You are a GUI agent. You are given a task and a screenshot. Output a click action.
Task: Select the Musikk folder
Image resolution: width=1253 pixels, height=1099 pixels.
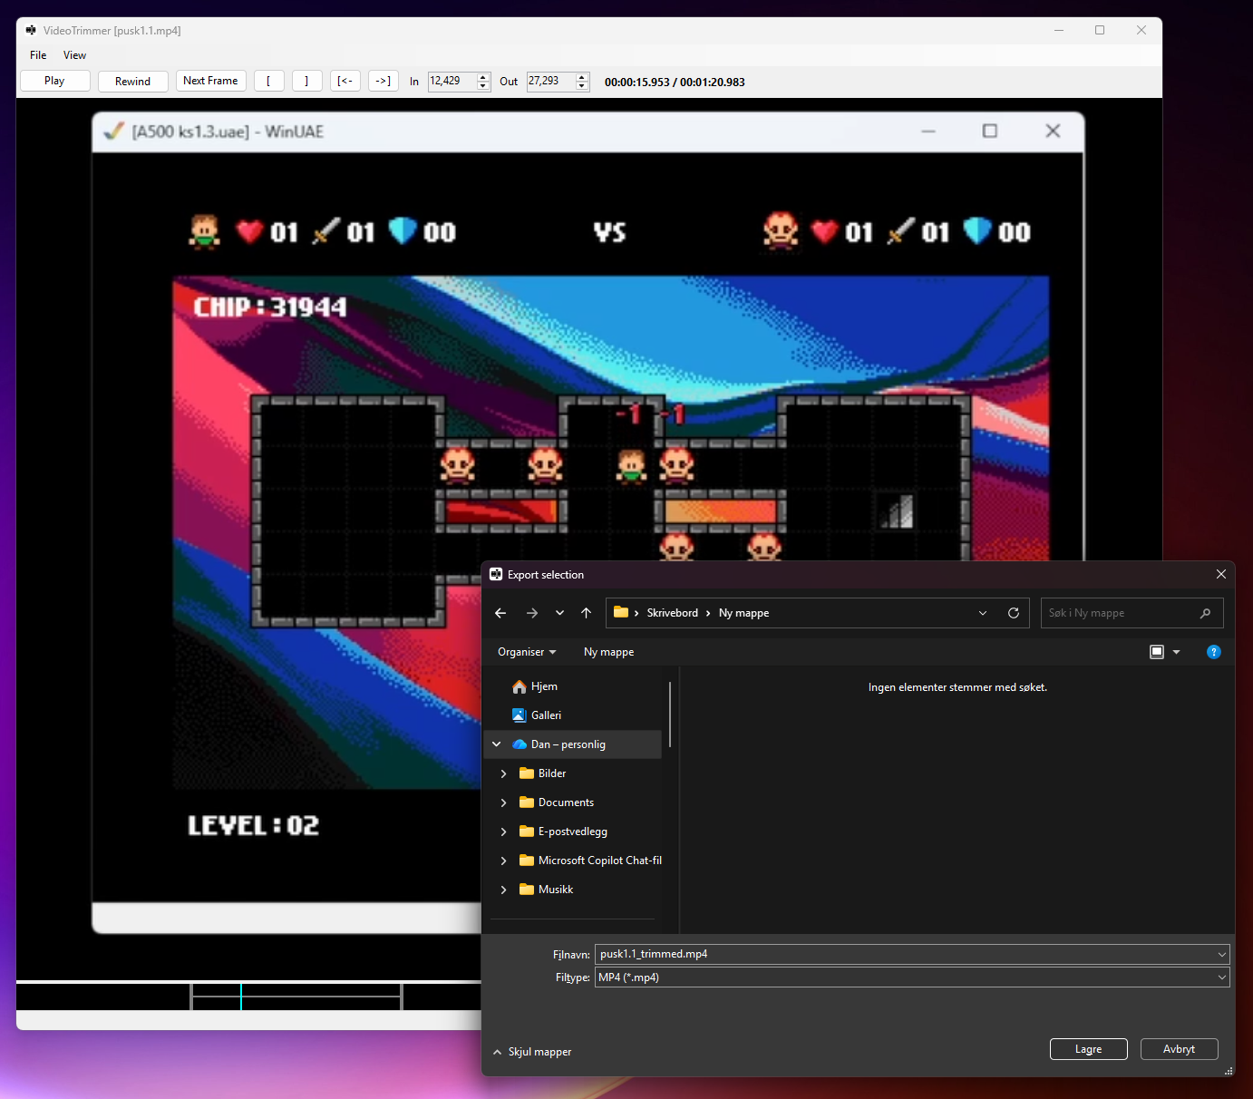(x=555, y=890)
